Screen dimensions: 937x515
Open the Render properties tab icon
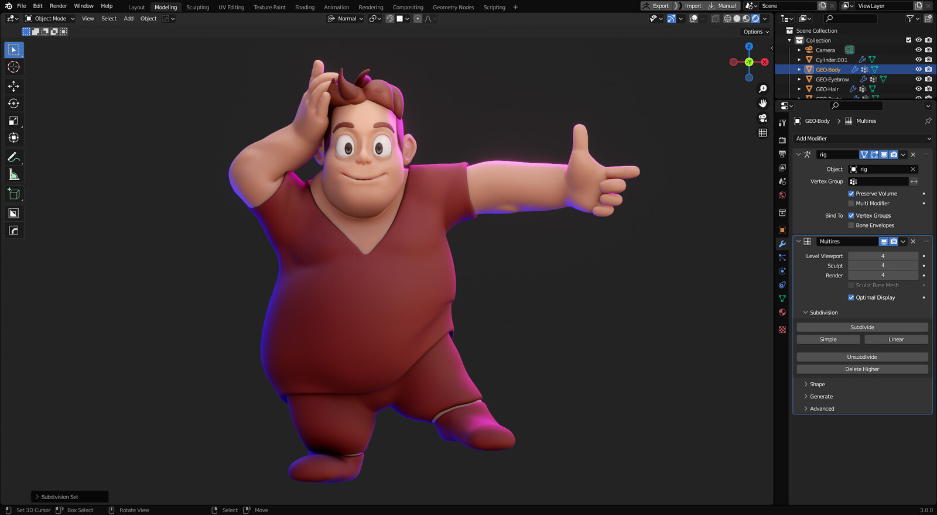tap(782, 140)
